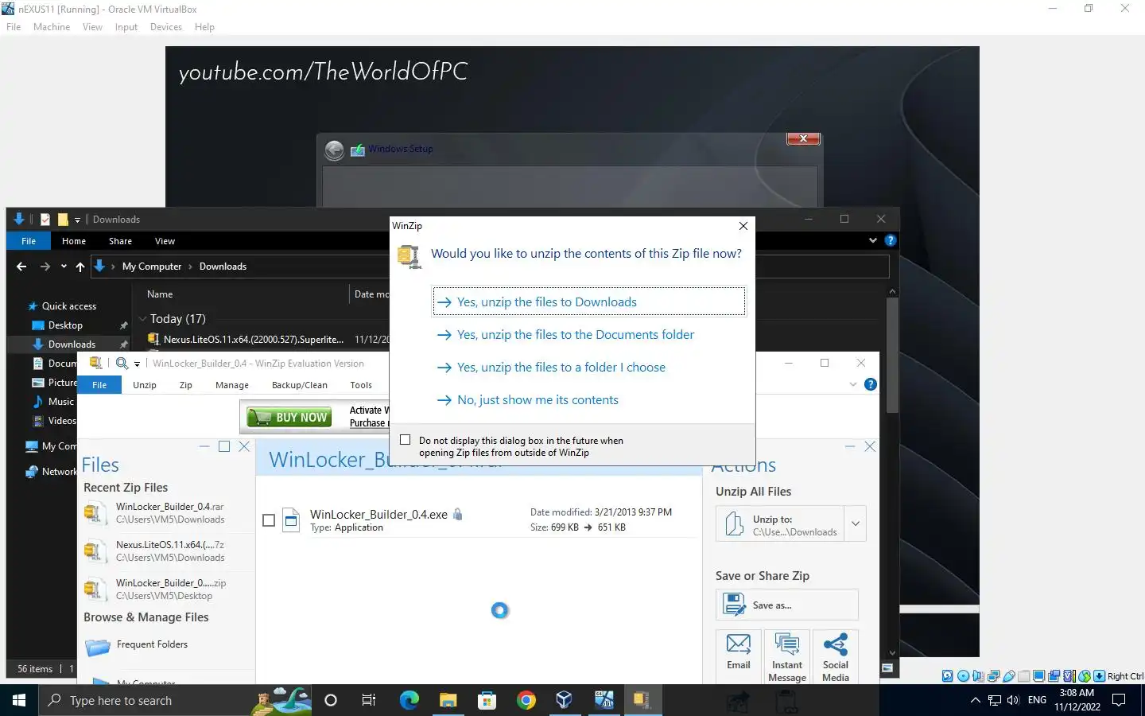
Task: Close the WinZip Files pane
Action: (244, 446)
